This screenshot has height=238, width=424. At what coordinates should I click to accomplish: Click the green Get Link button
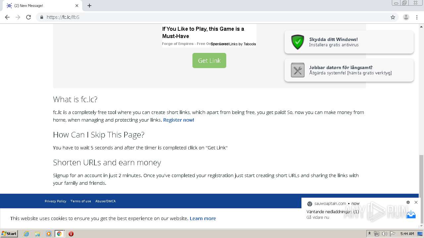pos(209,60)
